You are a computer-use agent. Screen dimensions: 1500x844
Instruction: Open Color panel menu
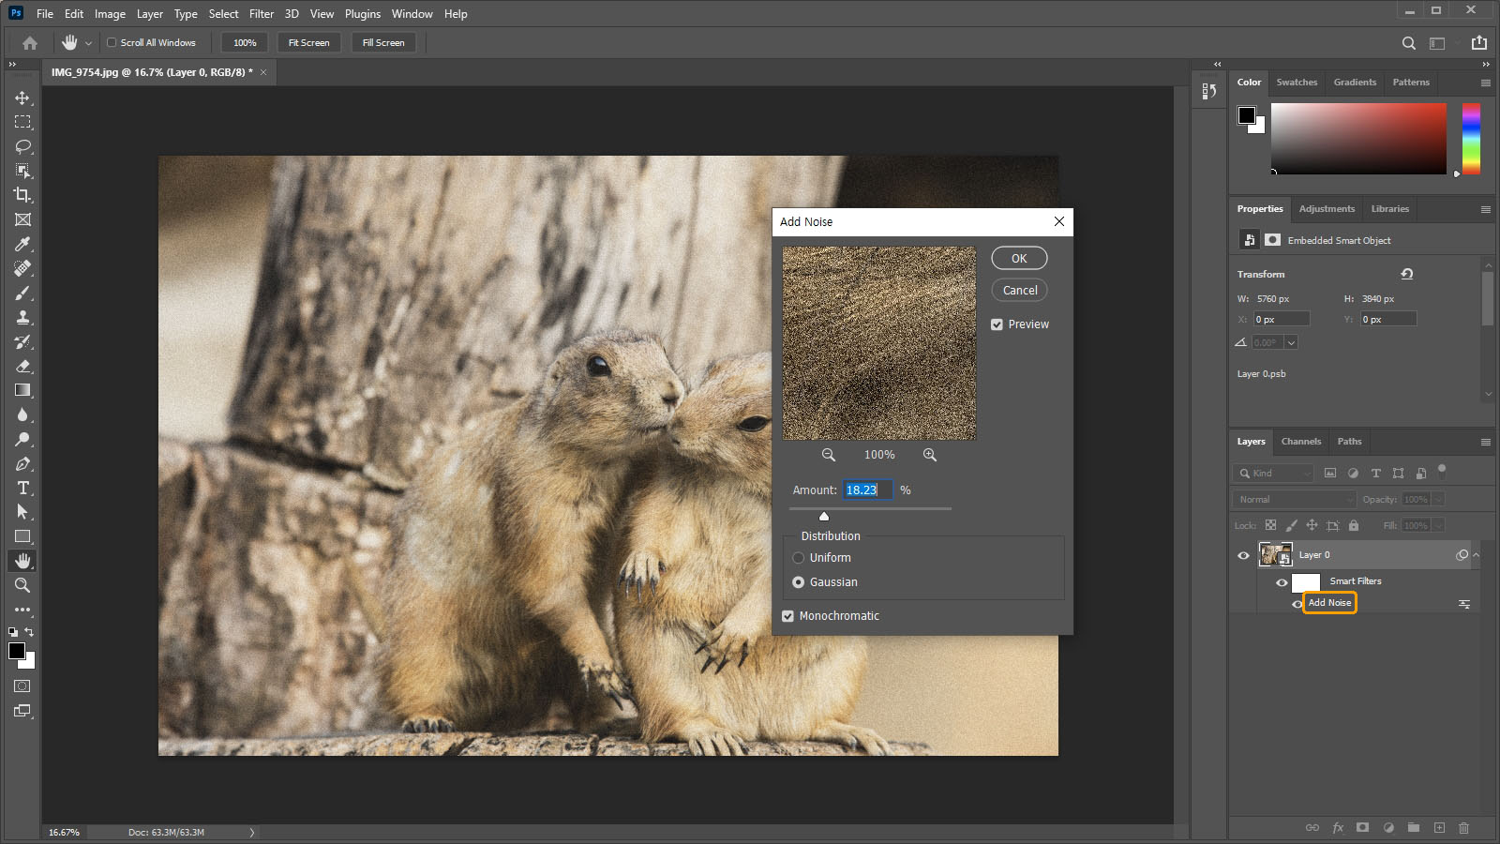point(1485,83)
